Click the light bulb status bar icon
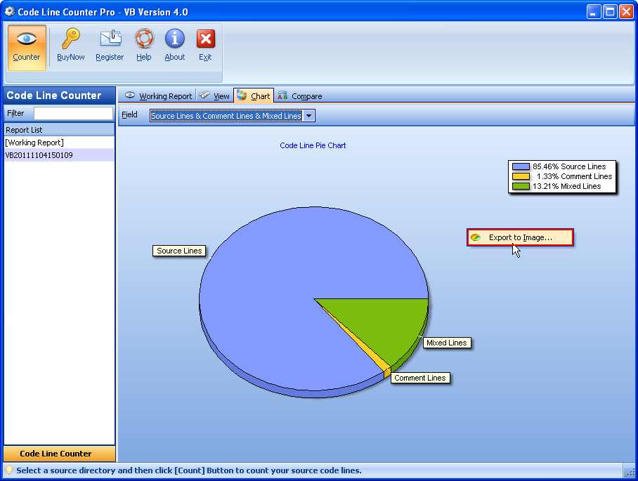 9,470
